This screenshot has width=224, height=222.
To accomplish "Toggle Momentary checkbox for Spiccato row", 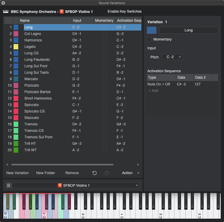I will (x=104, y=105).
